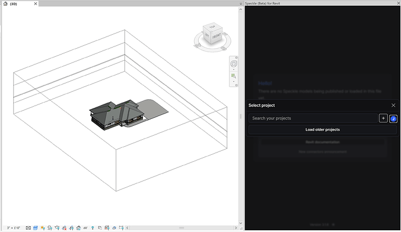
Task: Open the Full Navigation Wheel tool
Action: [x=234, y=64]
